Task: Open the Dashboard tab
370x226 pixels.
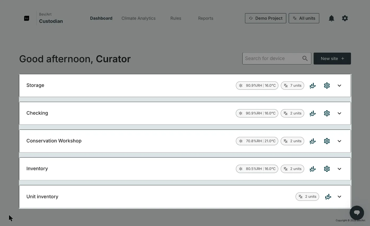Action: [101, 18]
